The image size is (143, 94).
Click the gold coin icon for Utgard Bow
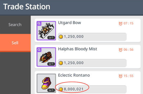[61, 37]
